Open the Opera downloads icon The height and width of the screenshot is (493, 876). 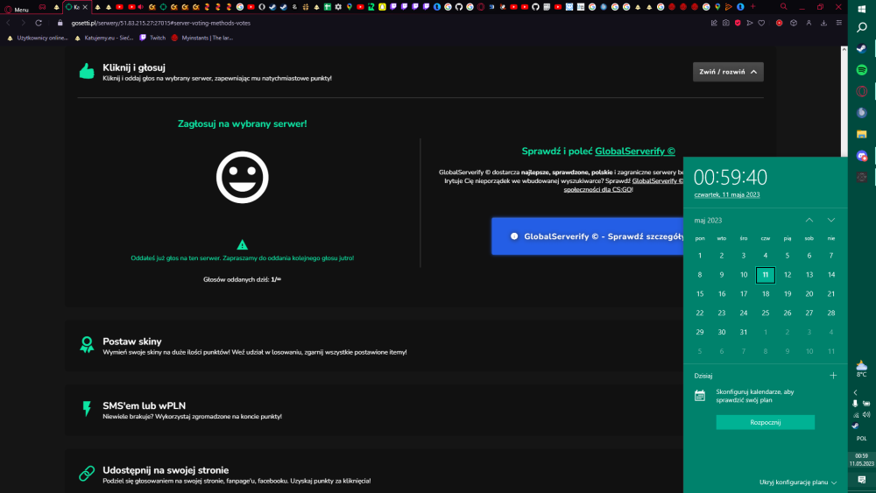tap(823, 23)
